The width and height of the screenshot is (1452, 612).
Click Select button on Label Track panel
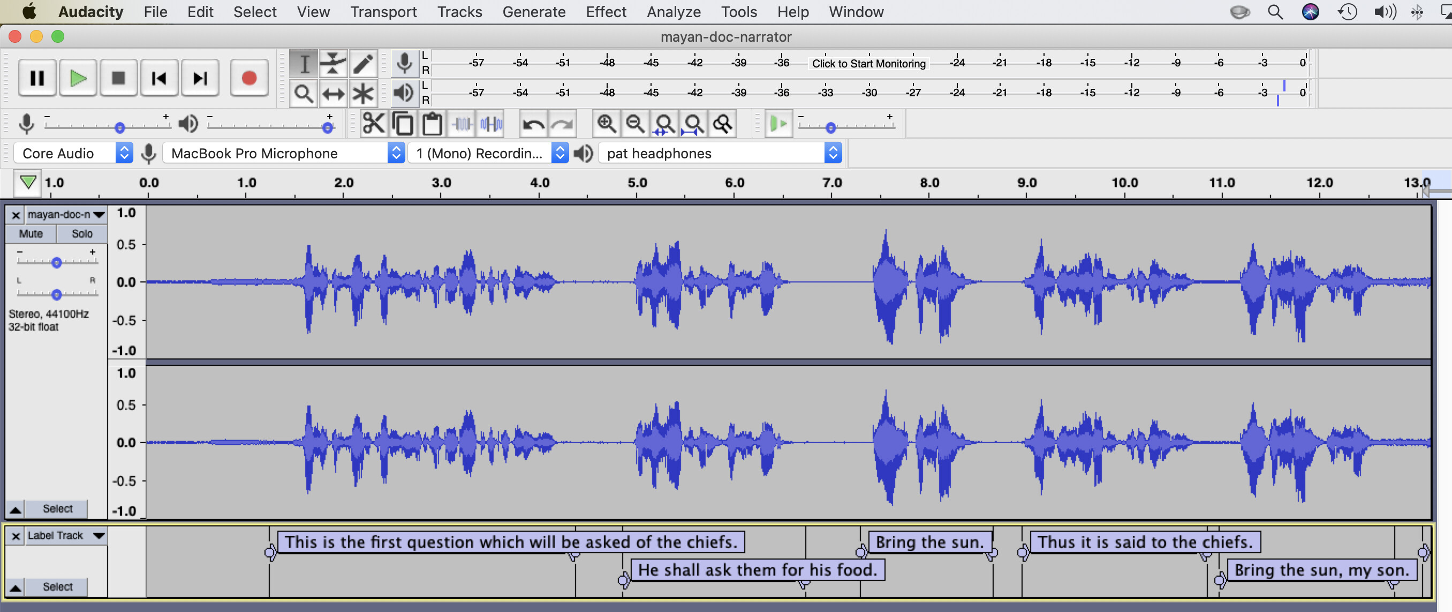click(x=57, y=587)
